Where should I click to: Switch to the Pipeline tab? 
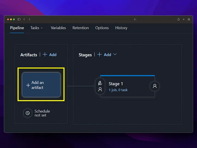[17, 28]
